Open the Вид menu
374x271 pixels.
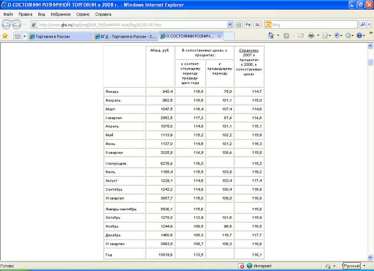[x=42, y=14]
